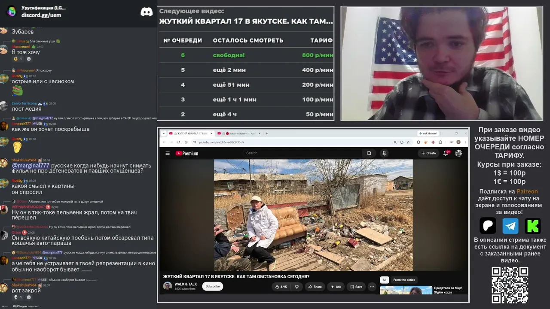Save the video to a playlist
Viewport: 550px width, 309px height.
356,287
